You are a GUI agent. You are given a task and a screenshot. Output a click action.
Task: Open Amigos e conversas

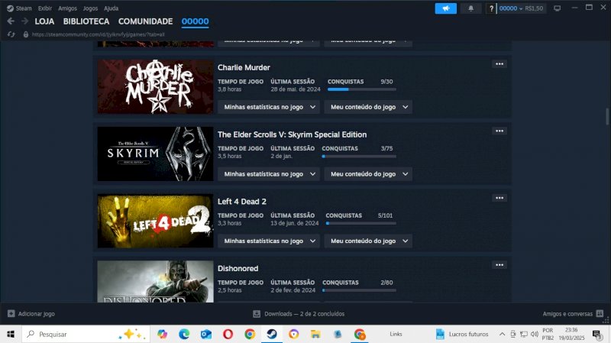coord(574,314)
